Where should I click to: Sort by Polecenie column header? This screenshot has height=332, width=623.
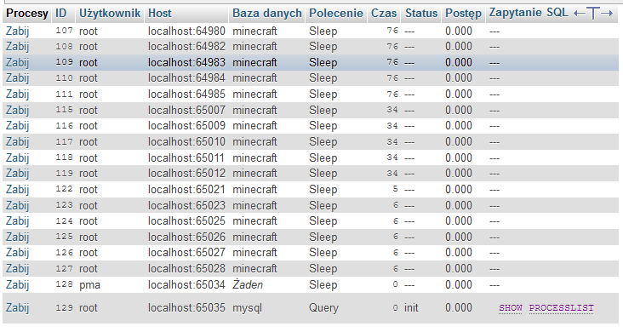point(336,13)
